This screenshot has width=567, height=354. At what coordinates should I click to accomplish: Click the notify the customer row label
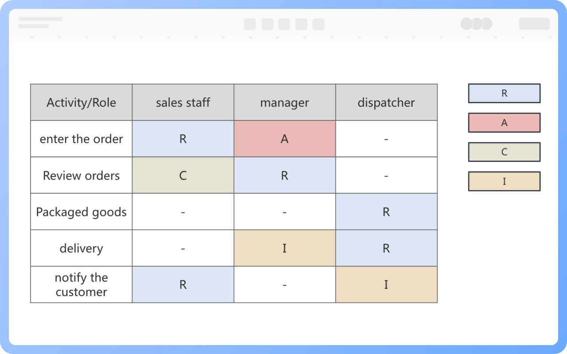click(x=81, y=285)
